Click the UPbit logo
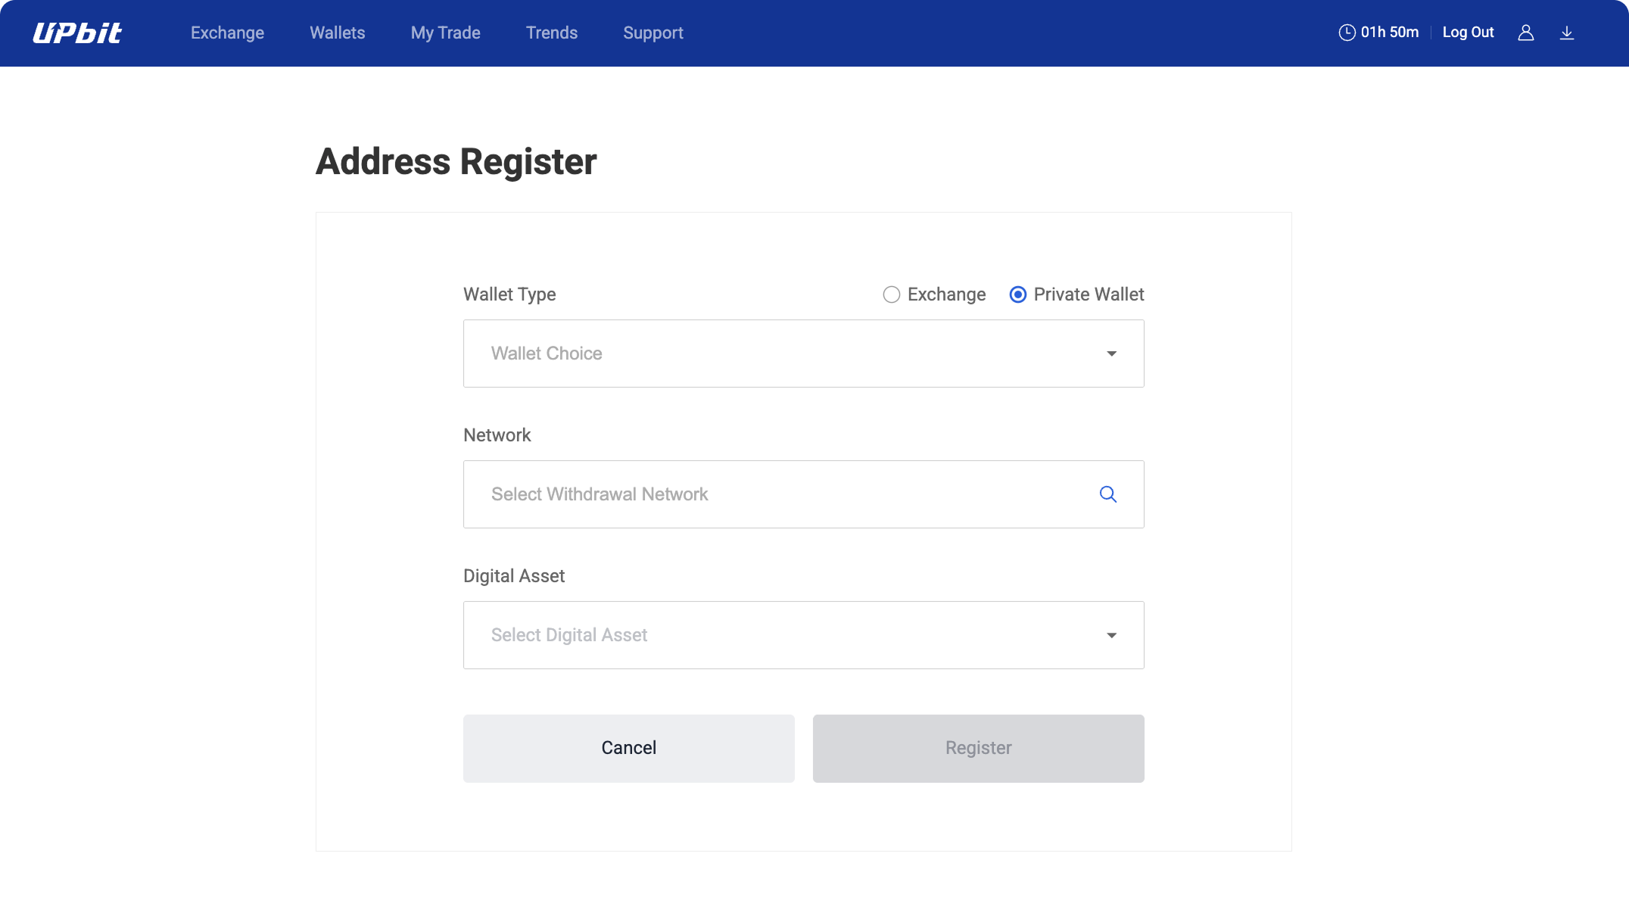Screen dimensions: 1629x919 77,33
